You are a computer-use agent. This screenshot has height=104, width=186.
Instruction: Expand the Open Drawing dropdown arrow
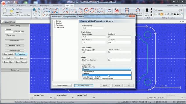tap(15, 16)
